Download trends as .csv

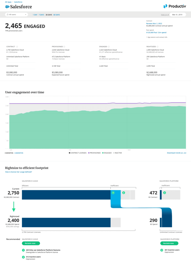coord(177,153)
